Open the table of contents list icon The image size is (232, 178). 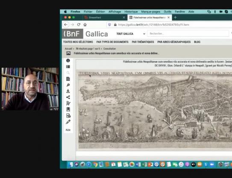coord(68,67)
